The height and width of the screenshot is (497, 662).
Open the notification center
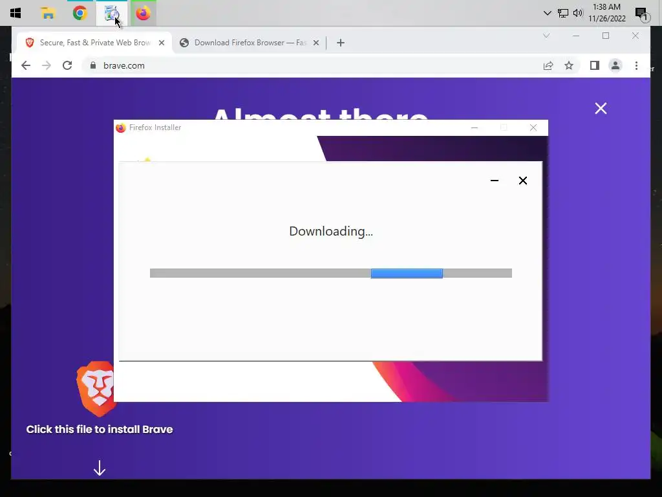click(641, 14)
